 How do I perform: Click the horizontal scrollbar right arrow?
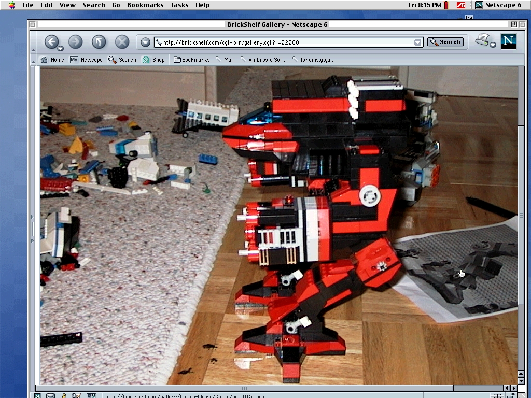[x=514, y=388]
